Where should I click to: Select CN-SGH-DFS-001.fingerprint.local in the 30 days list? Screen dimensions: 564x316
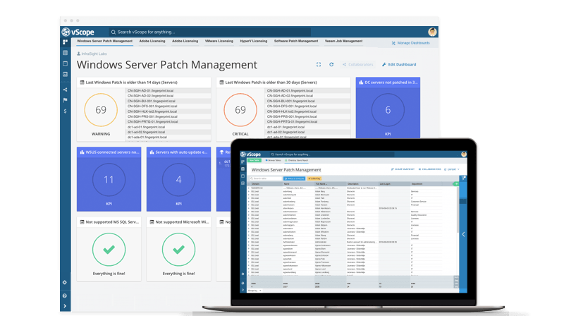click(307, 107)
